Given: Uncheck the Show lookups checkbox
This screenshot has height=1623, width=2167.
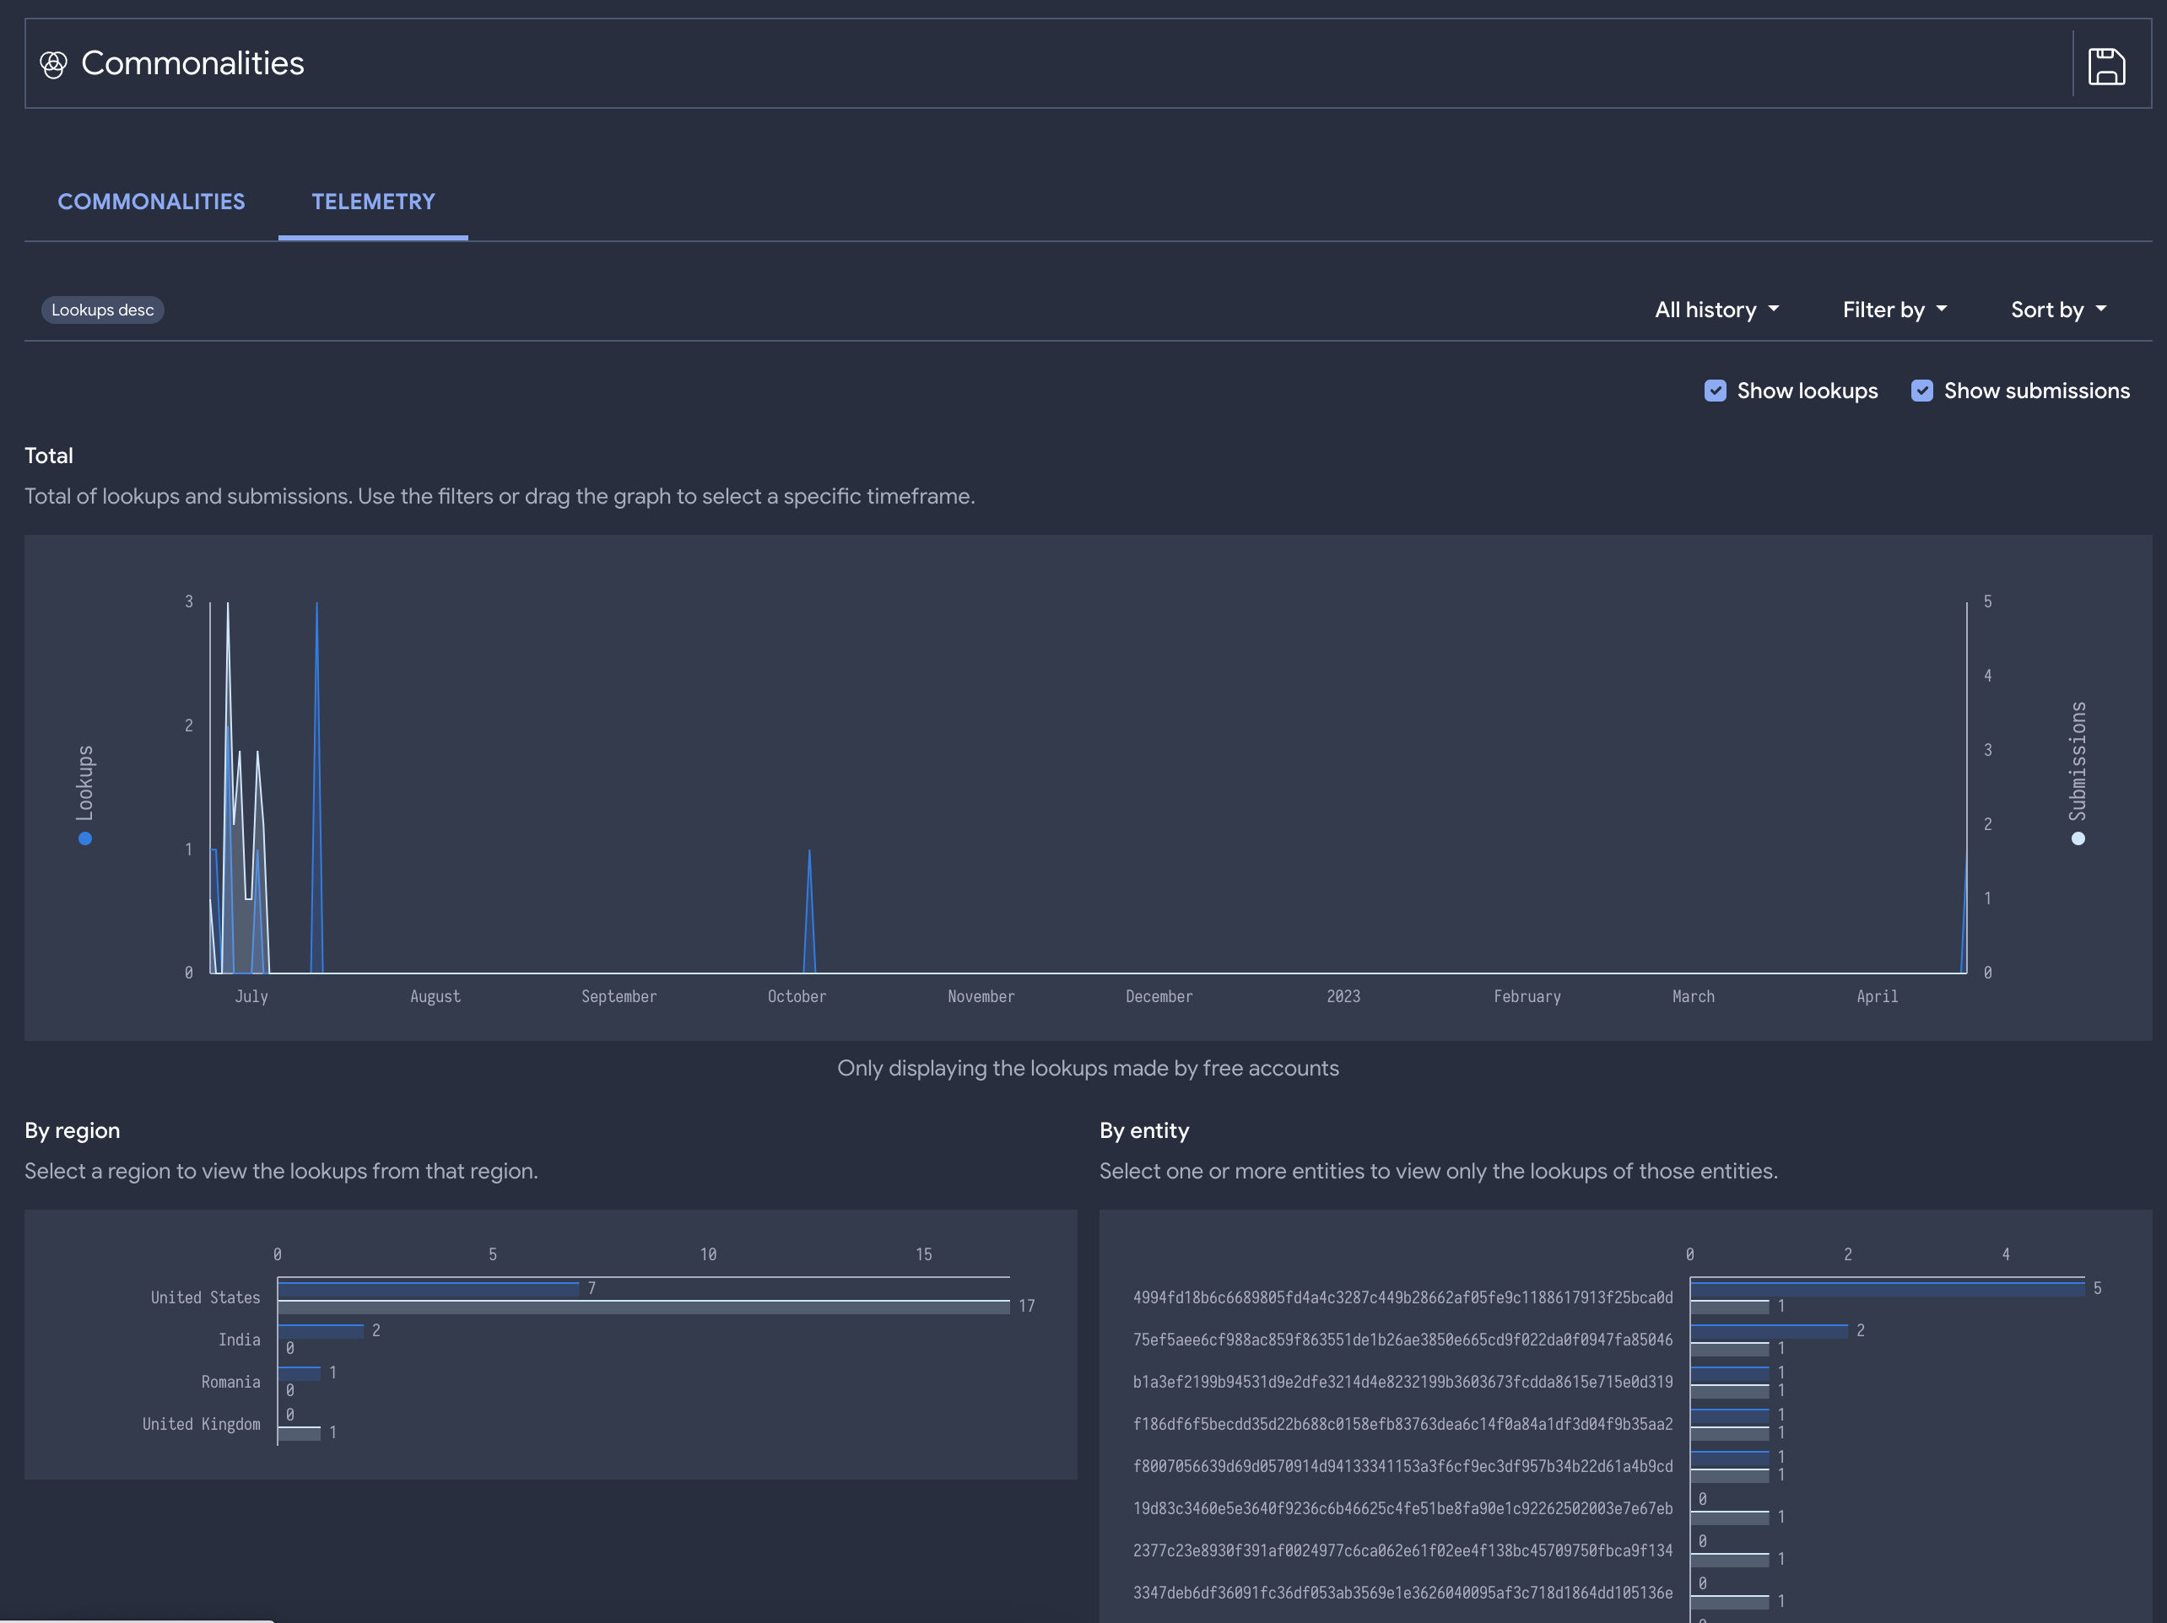Looking at the screenshot, I should [x=1715, y=391].
